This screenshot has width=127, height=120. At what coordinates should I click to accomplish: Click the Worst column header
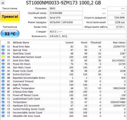tap(84, 43)
